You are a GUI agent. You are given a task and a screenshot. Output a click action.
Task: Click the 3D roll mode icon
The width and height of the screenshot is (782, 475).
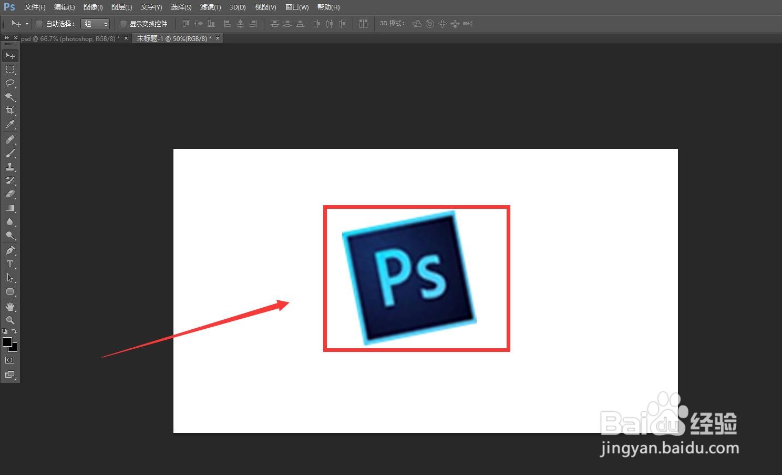430,24
